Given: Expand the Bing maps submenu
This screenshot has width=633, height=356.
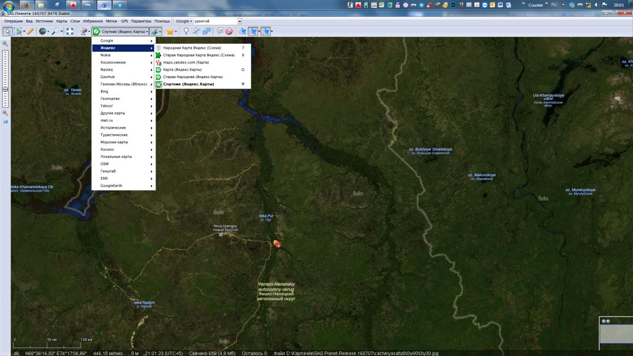Looking at the screenshot, I should (124, 91).
